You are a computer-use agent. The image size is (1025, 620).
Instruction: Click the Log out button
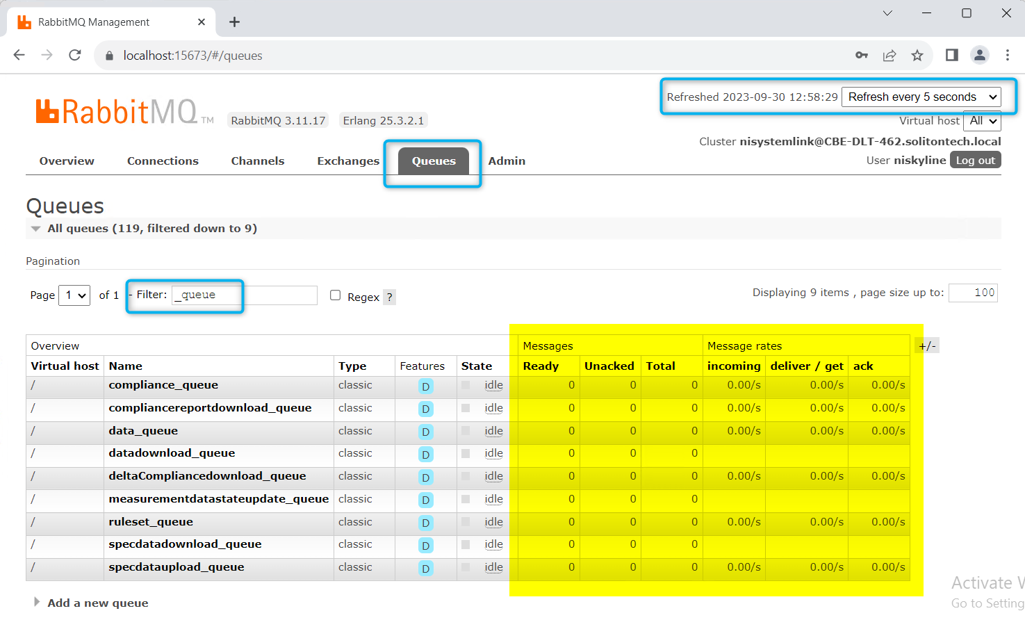coord(976,160)
